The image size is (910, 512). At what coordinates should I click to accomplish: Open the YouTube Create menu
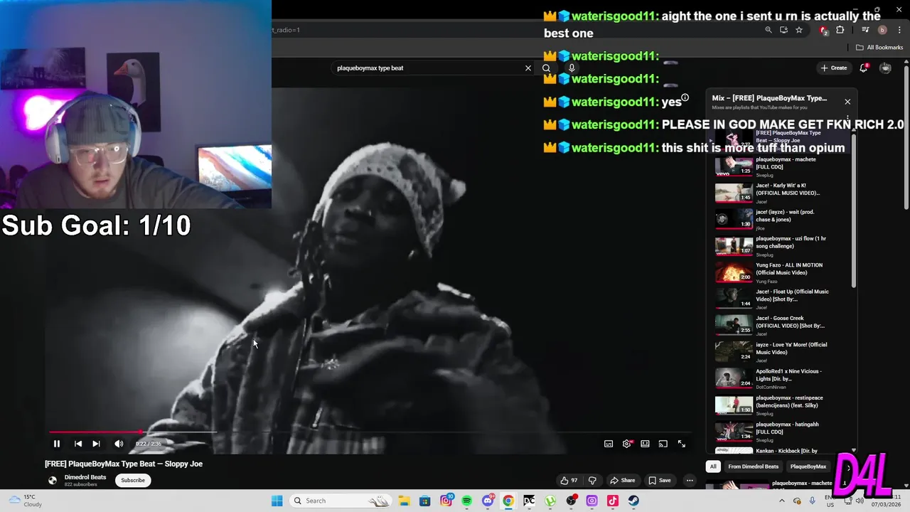(x=834, y=68)
